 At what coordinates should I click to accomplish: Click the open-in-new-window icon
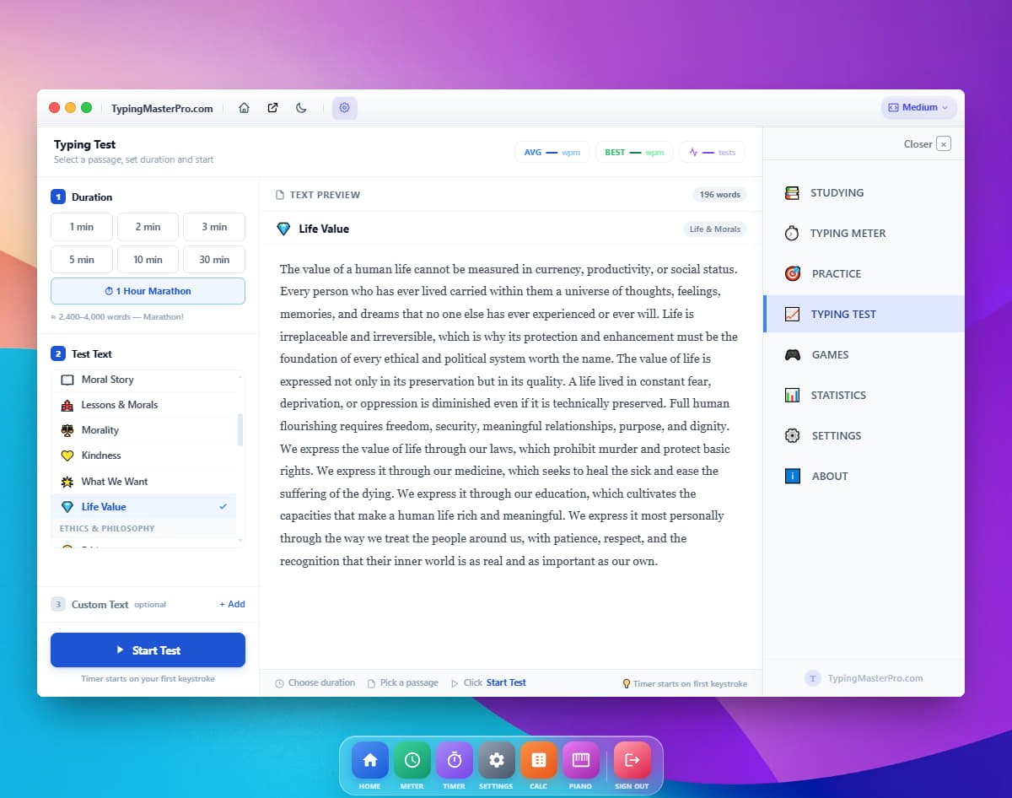pyautogui.click(x=272, y=108)
